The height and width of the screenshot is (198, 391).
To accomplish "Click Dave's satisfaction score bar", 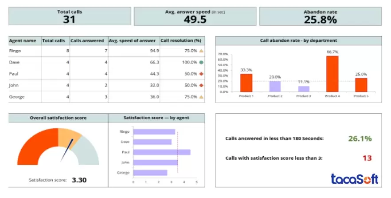I will pos(152,142).
